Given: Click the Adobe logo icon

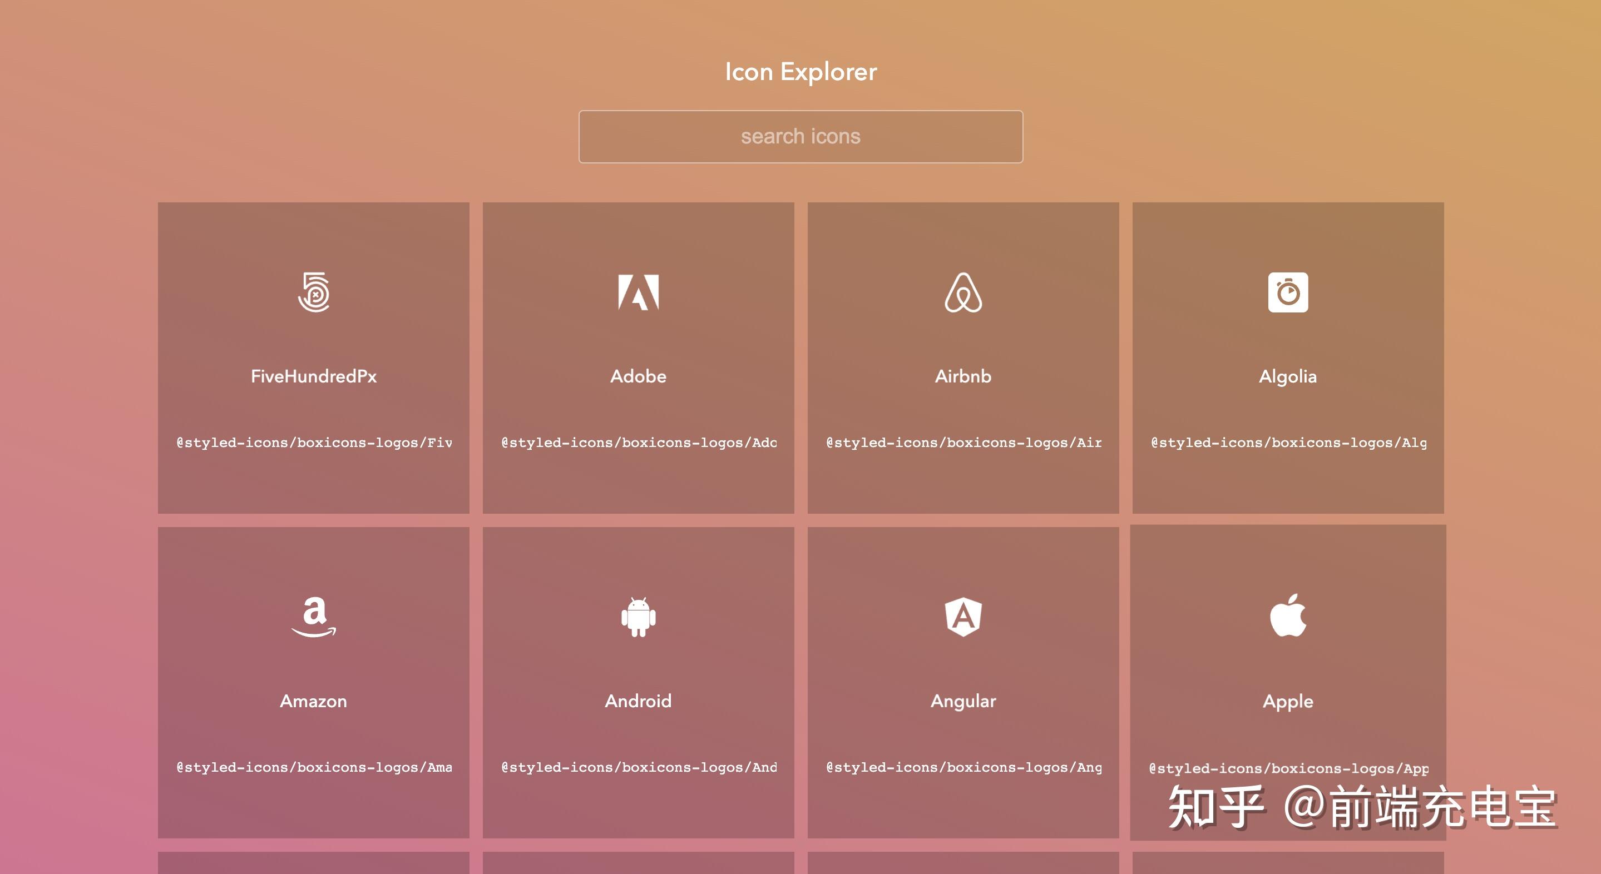Looking at the screenshot, I should pyautogui.click(x=638, y=292).
